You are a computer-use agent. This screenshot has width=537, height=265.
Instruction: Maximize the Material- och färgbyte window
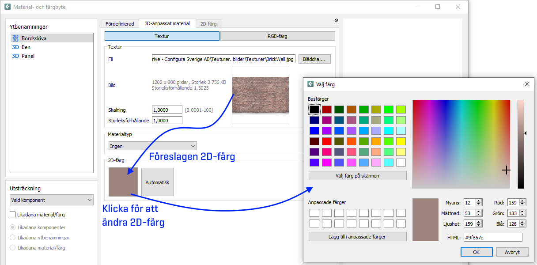pos(438,7)
